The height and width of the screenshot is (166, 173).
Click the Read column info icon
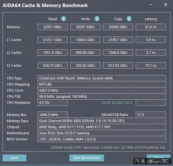coord(64,19)
